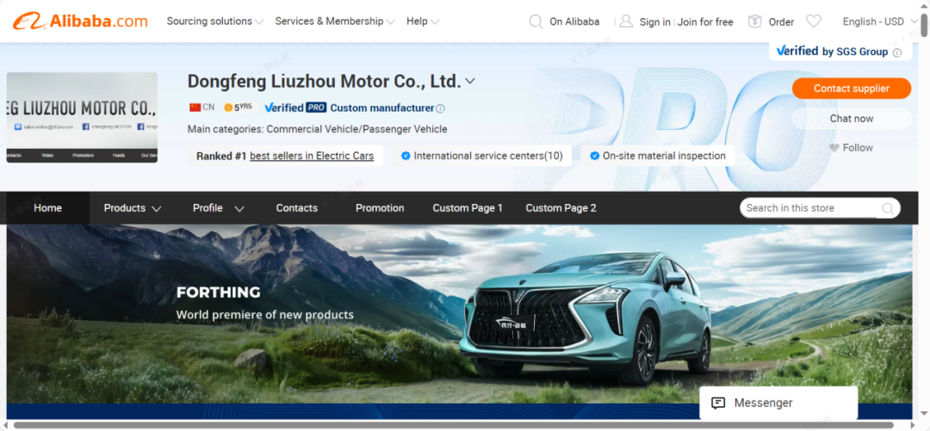Expand the company name dropdown arrow
930x431 pixels.
(x=470, y=81)
